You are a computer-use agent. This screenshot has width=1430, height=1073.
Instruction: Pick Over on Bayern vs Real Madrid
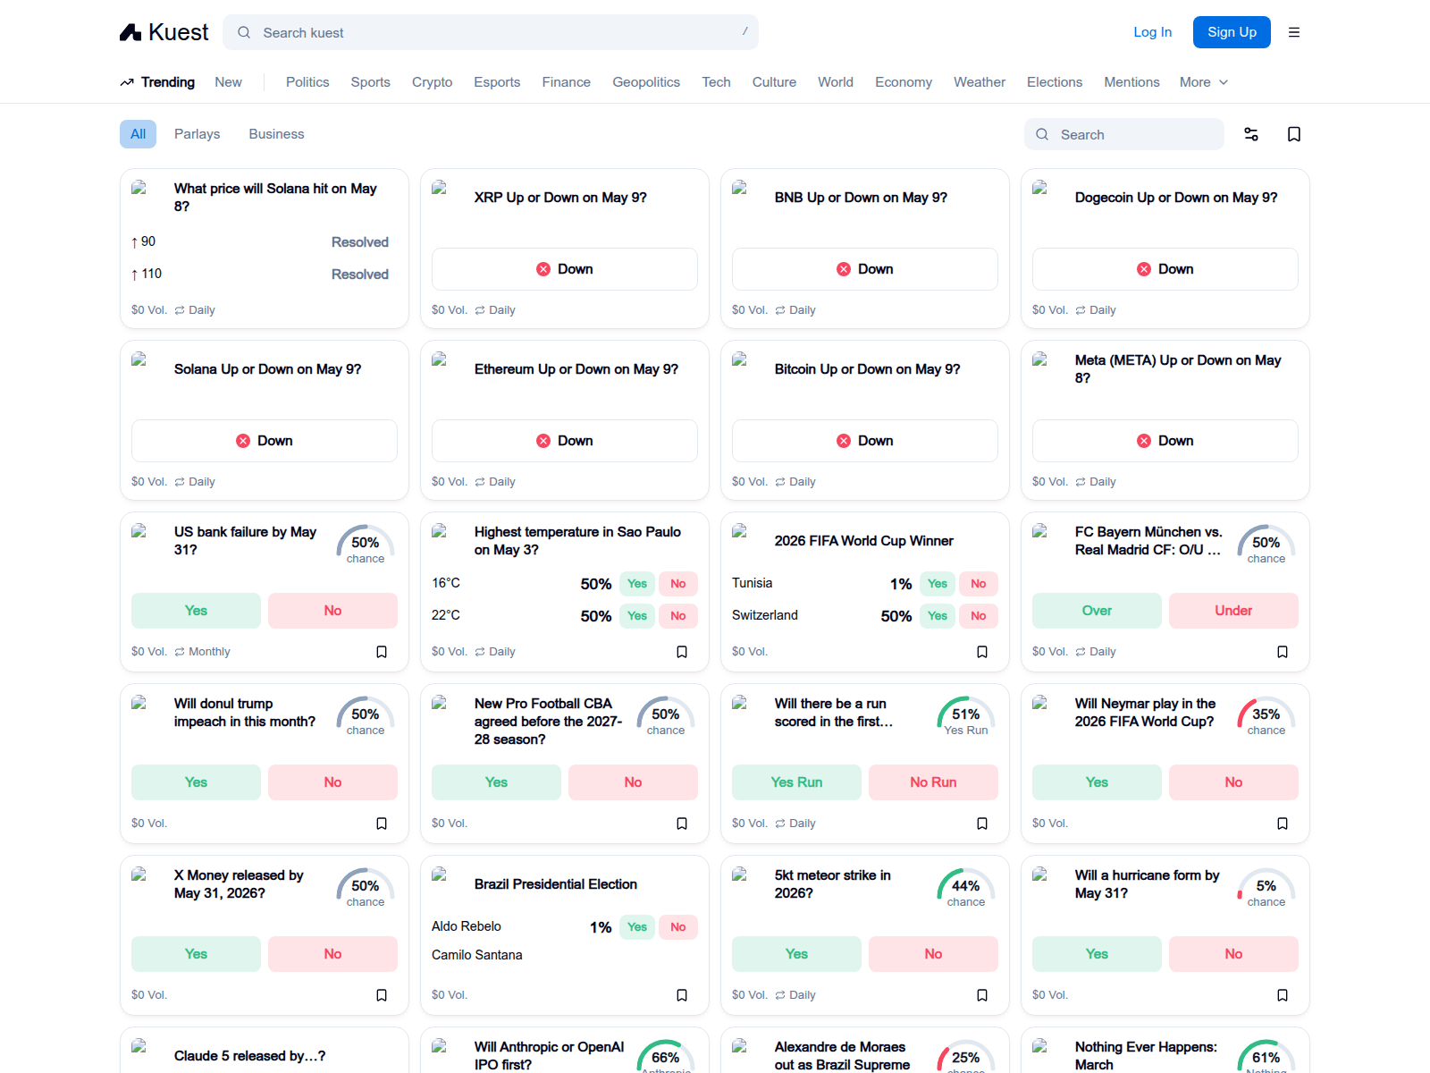(1097, 611)
